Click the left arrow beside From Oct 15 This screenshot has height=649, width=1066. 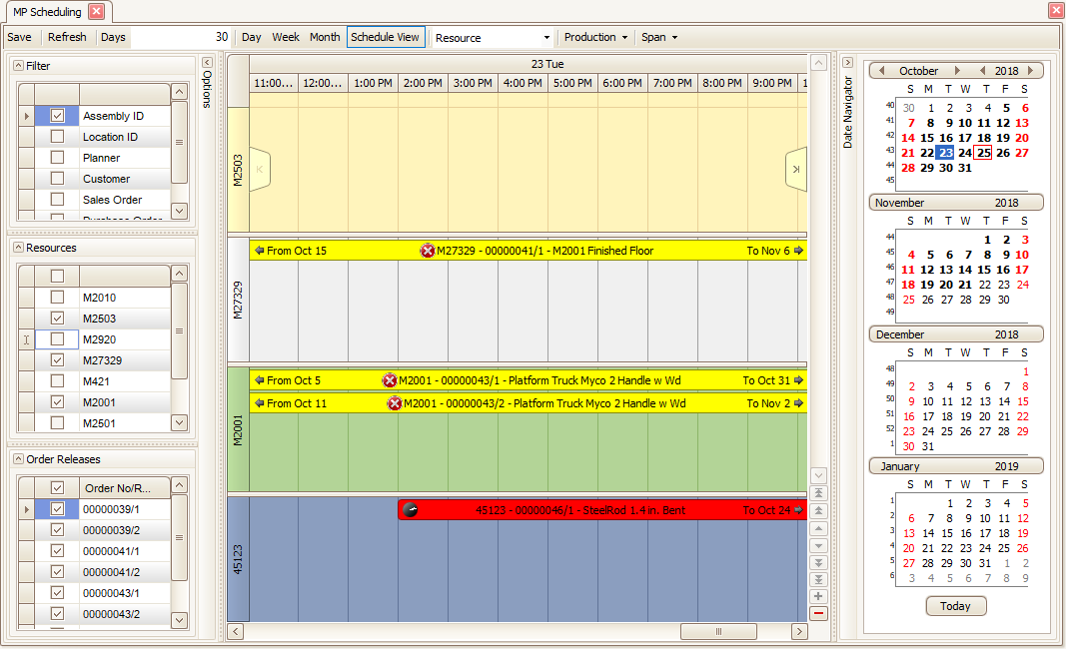(x=259, y=251)
